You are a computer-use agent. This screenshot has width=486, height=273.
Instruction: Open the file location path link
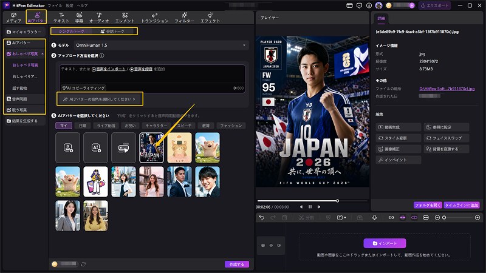447,89
